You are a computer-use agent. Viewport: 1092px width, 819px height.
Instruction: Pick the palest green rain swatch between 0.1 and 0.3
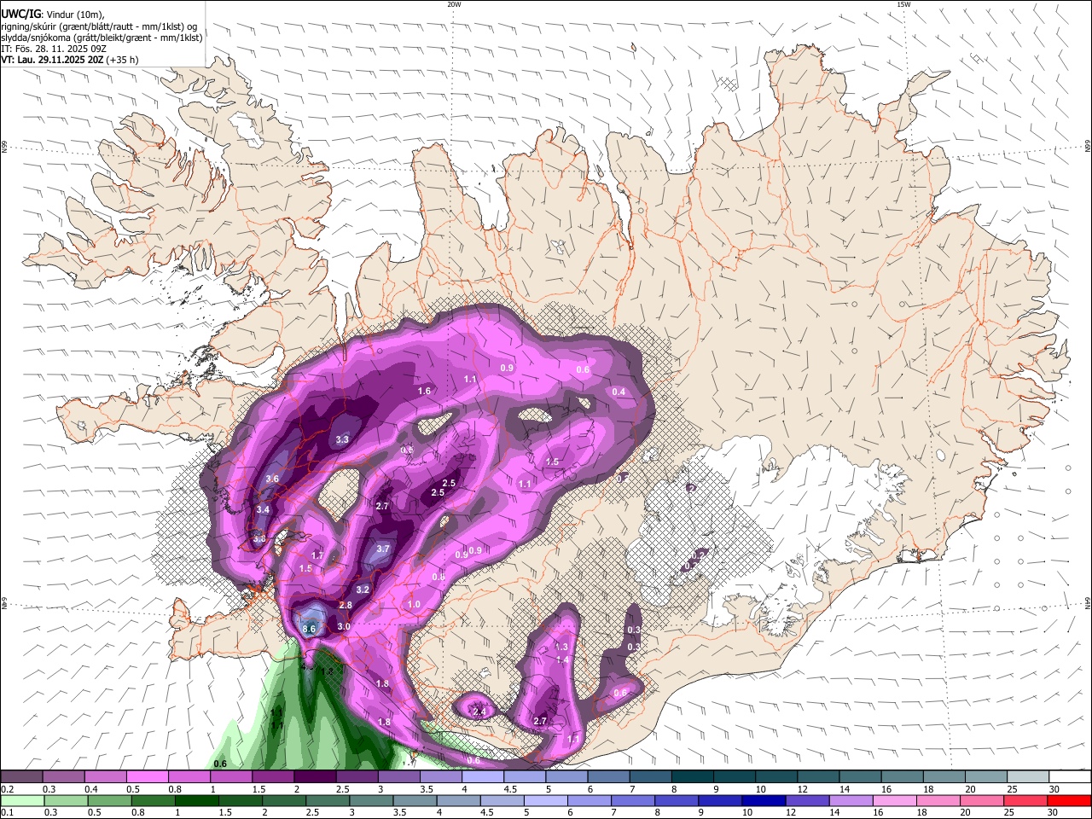pyautogui.click(x=22, y=800)
